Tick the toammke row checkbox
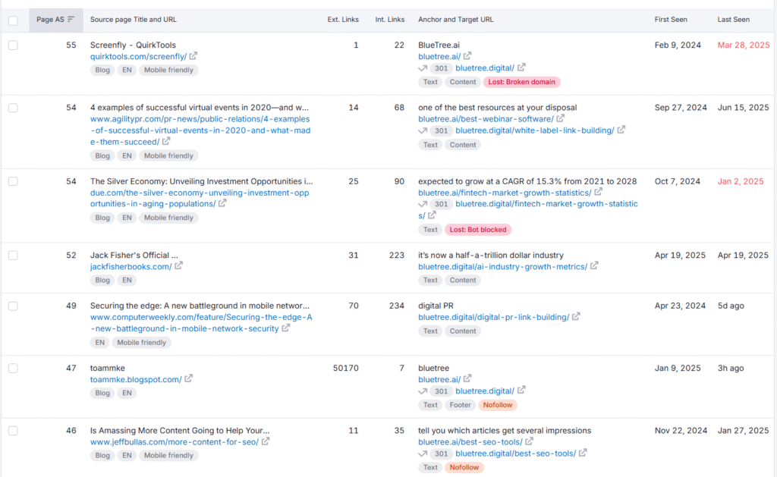Viewport: 777px width, 477px height. coord(13,369)
